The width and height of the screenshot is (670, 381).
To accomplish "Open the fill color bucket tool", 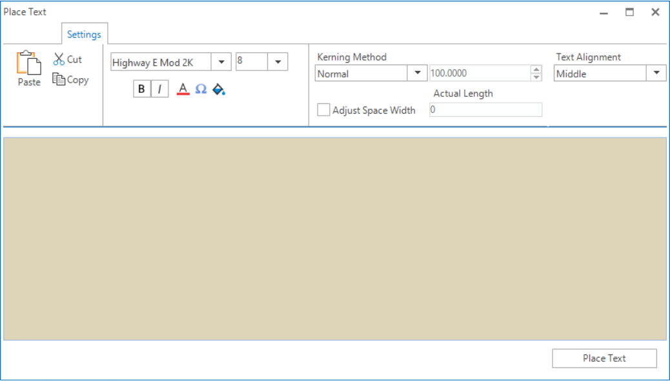I will (219, 89).
